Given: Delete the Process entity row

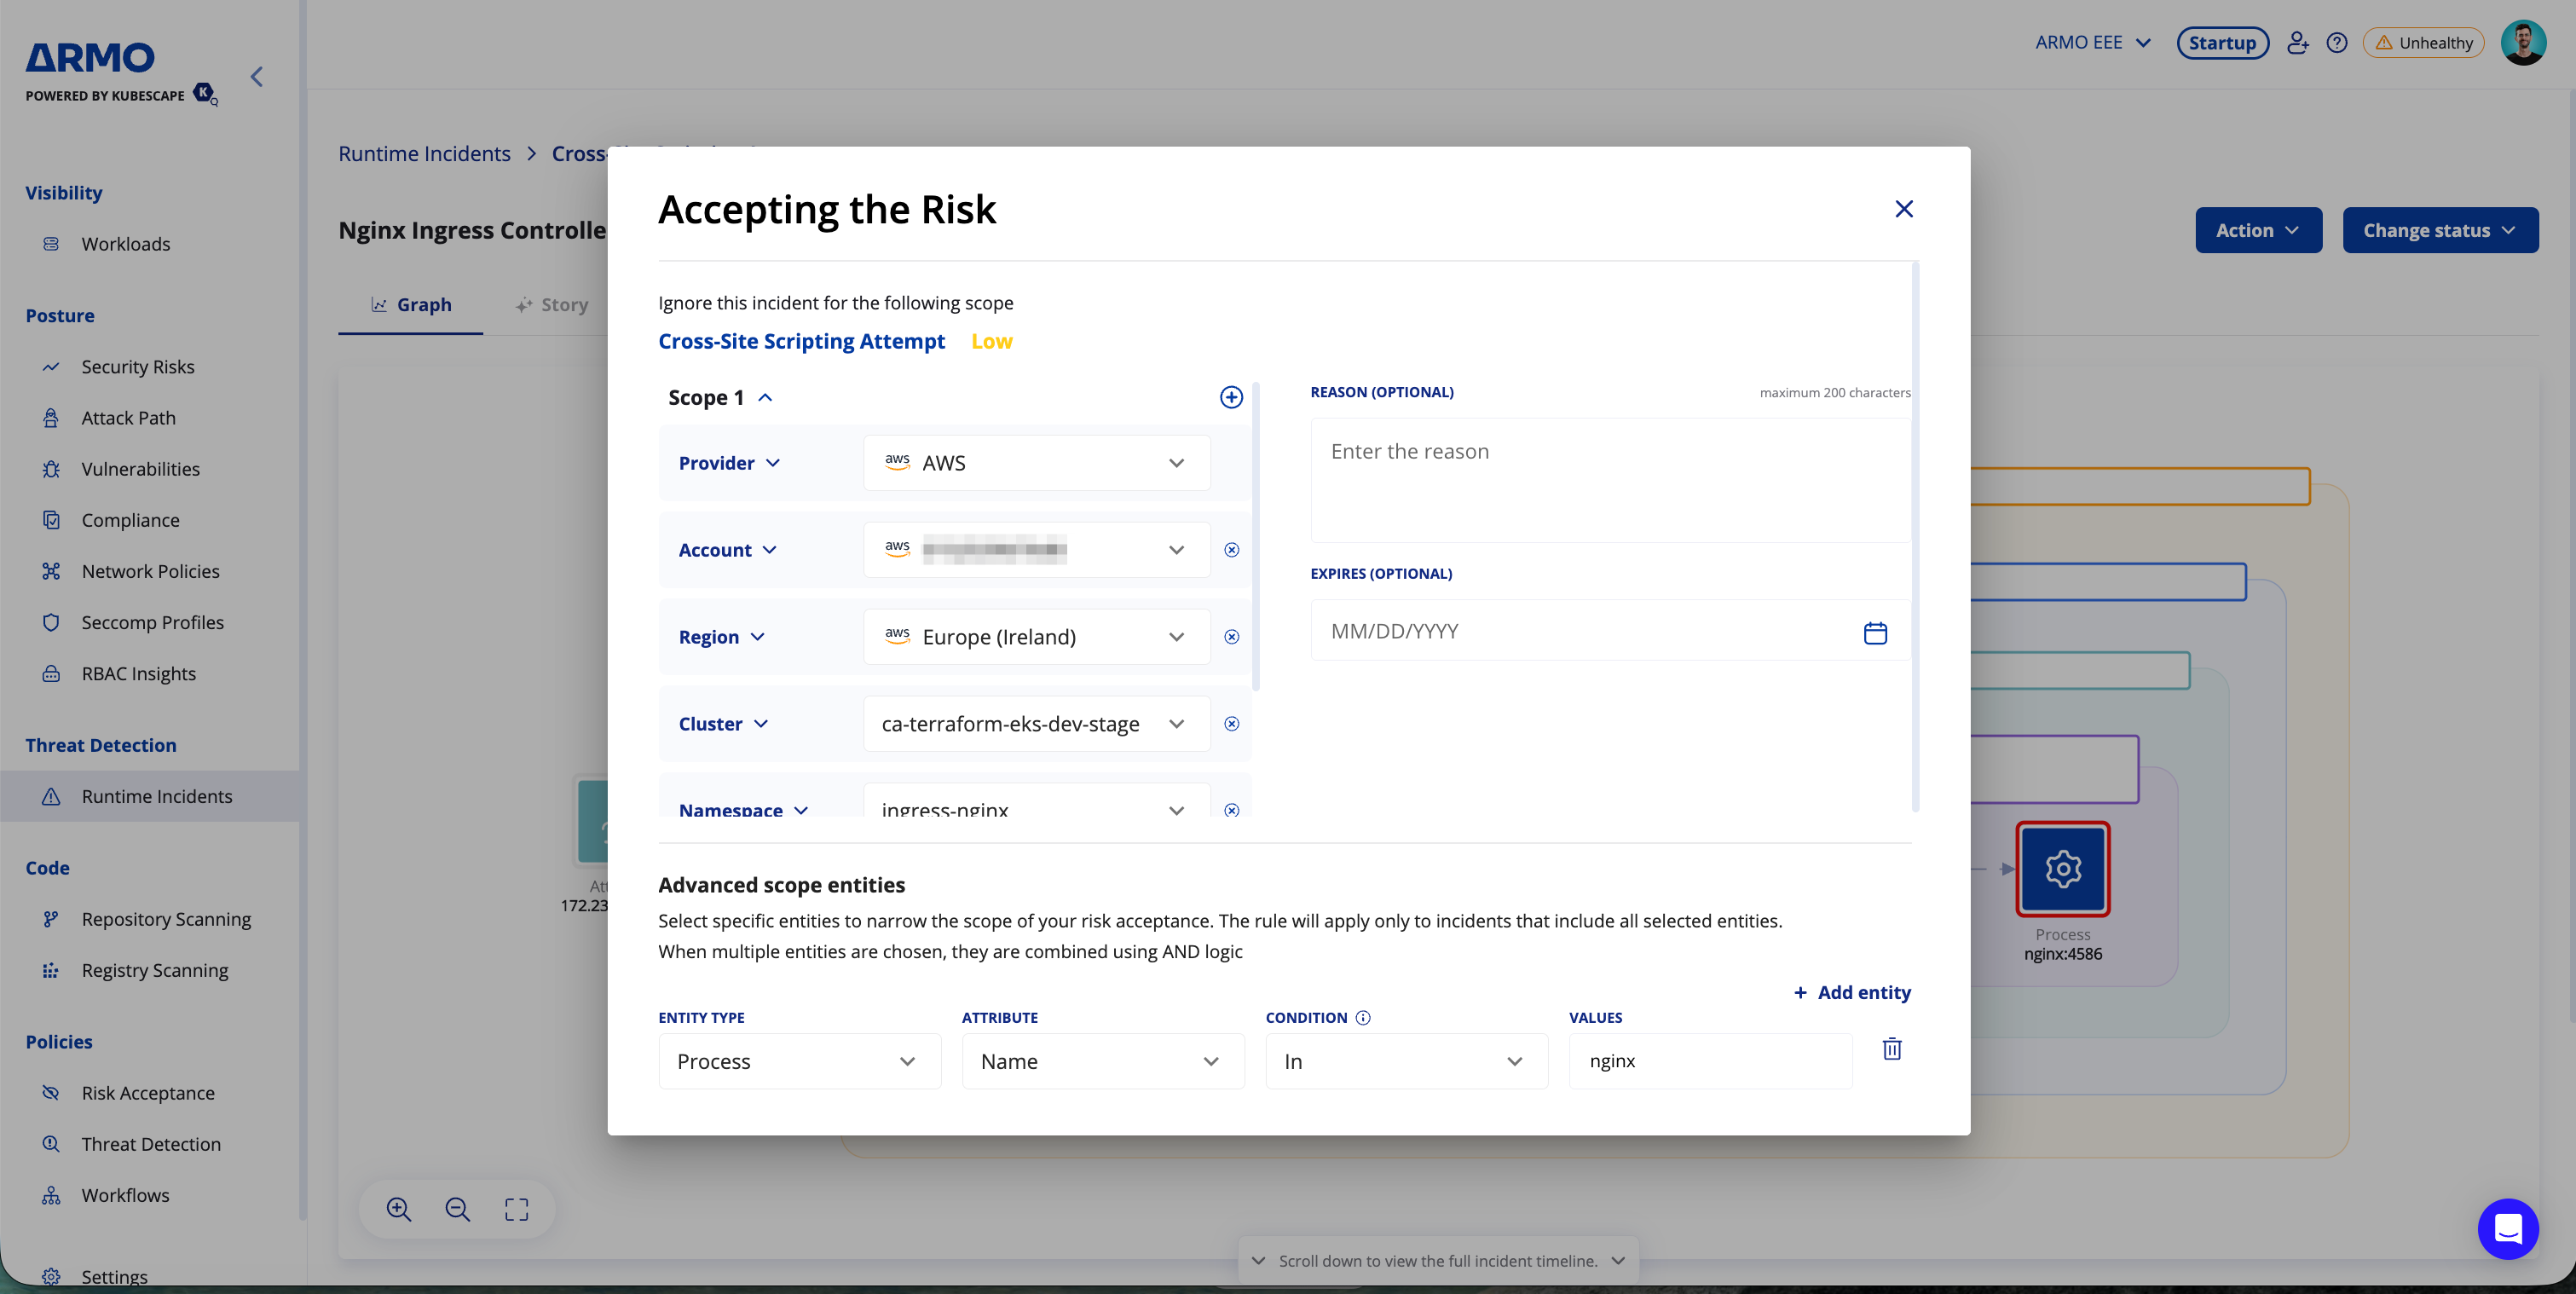Looking at the screenshot, I should point(1891,1049).
